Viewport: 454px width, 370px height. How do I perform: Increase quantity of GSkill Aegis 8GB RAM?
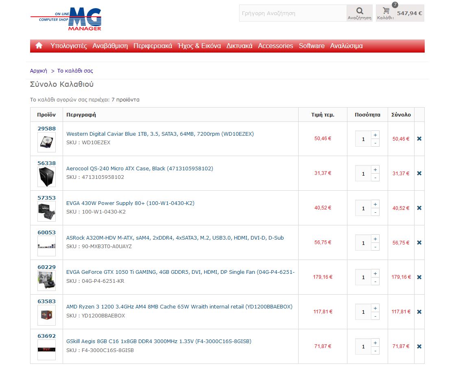[375, 343]
